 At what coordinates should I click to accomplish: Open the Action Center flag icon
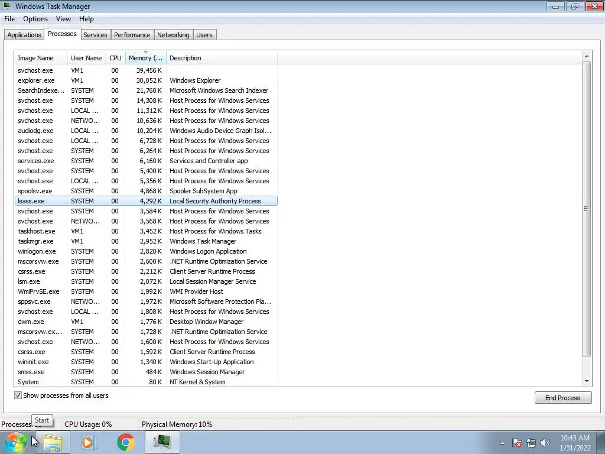pyautogui.click(x=517, y=443)
